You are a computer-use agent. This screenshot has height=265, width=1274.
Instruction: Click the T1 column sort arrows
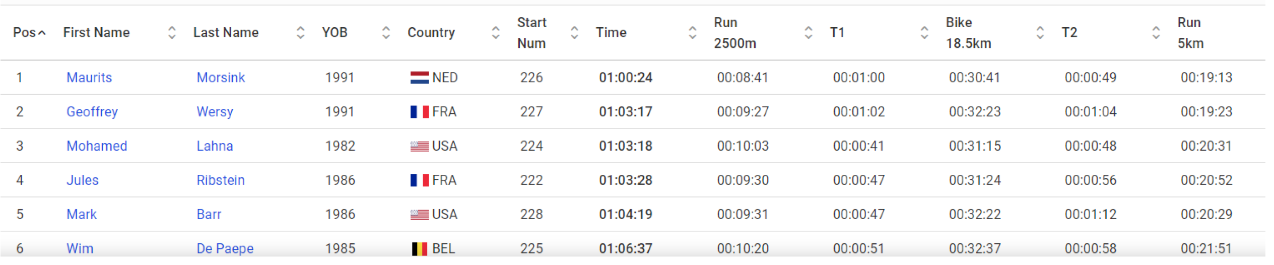[924, 33]
